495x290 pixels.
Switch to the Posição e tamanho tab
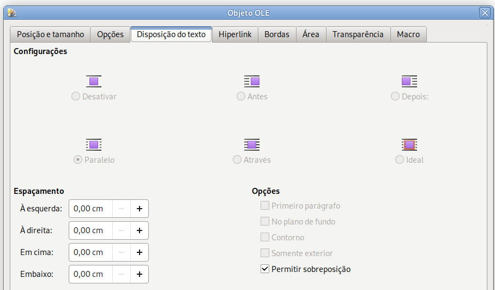pyautogui.click(x=51, y=34)
